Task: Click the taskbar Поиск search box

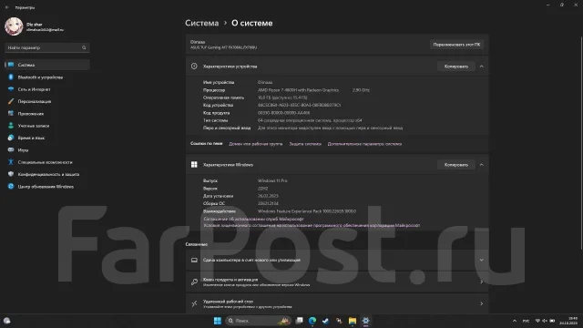Action: [x=259, y=321]
